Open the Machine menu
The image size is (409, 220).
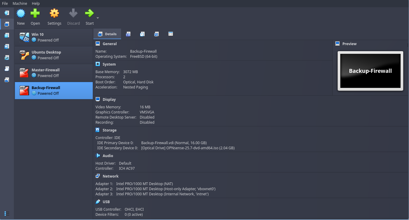20,3
